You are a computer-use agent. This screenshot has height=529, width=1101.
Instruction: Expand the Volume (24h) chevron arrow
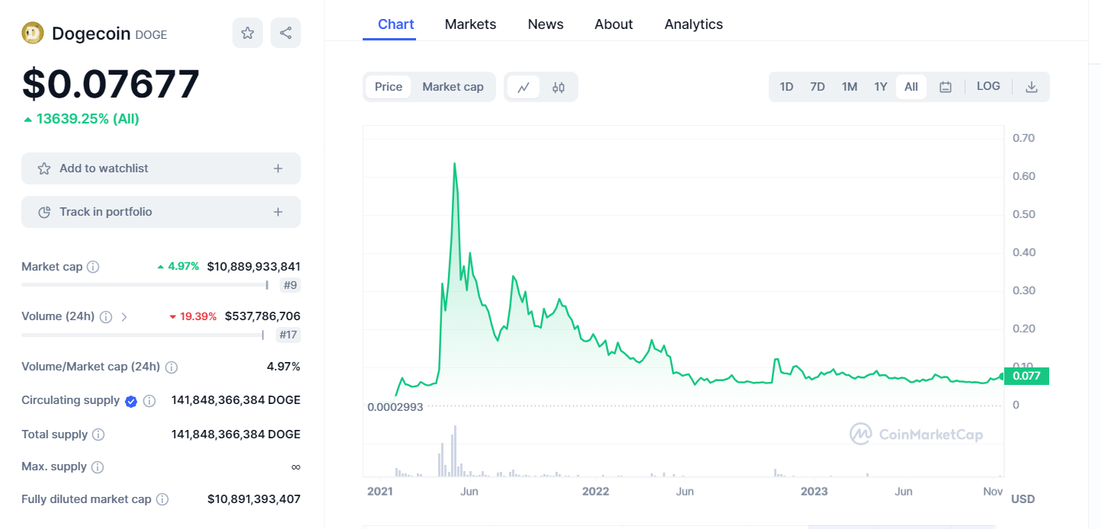pos(124,316)
